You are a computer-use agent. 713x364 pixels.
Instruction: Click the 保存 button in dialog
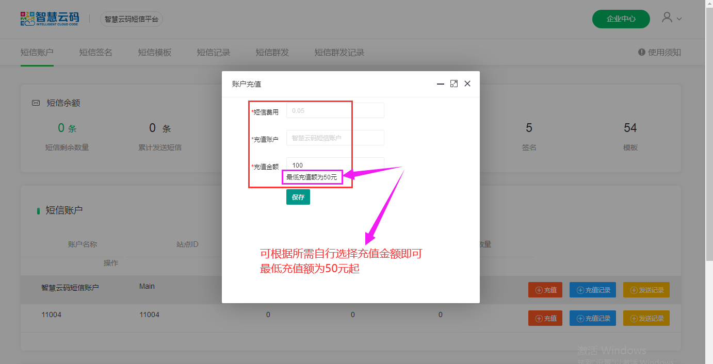coord(298,197)
